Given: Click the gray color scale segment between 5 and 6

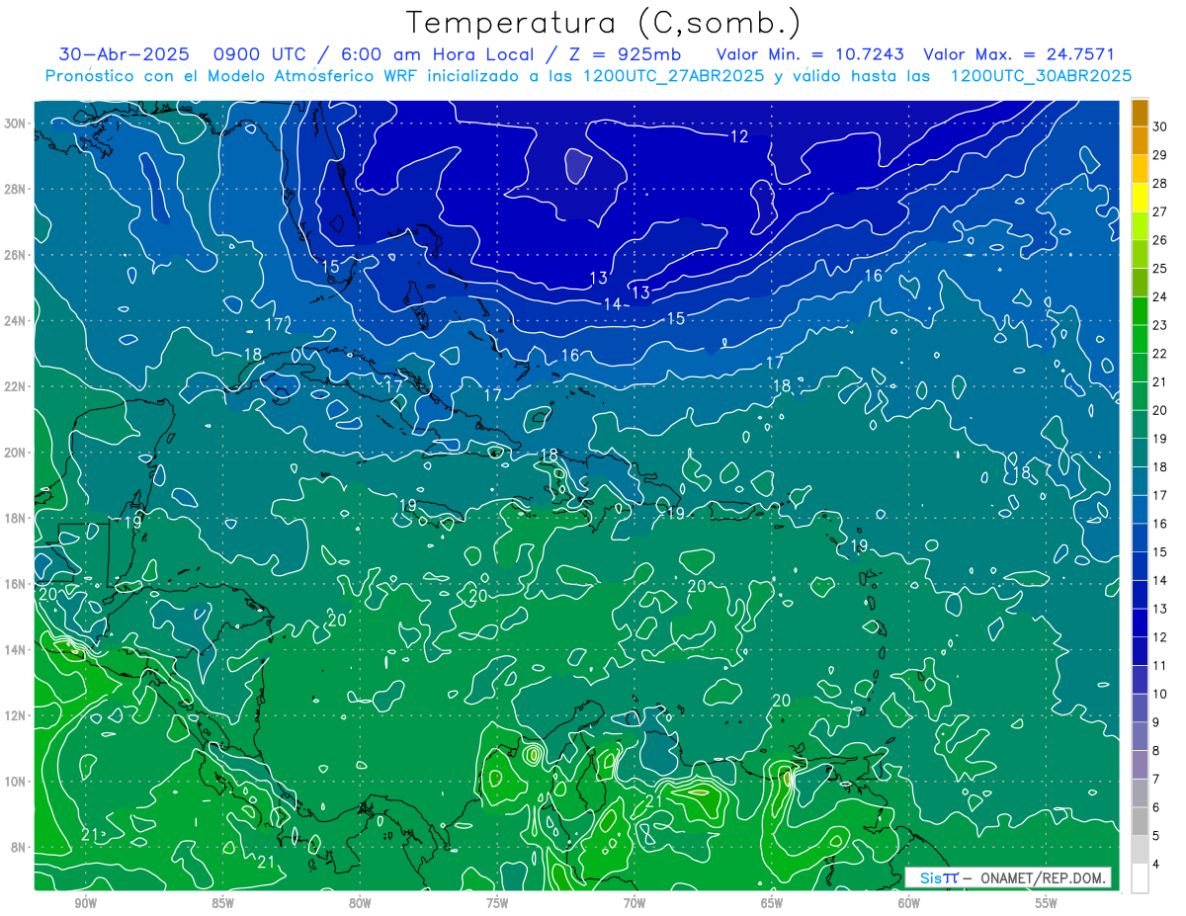Looking at the screenshot, I should 1140,821.
